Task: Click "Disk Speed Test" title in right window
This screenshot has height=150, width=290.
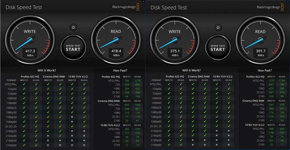Action: click(169, 7)
